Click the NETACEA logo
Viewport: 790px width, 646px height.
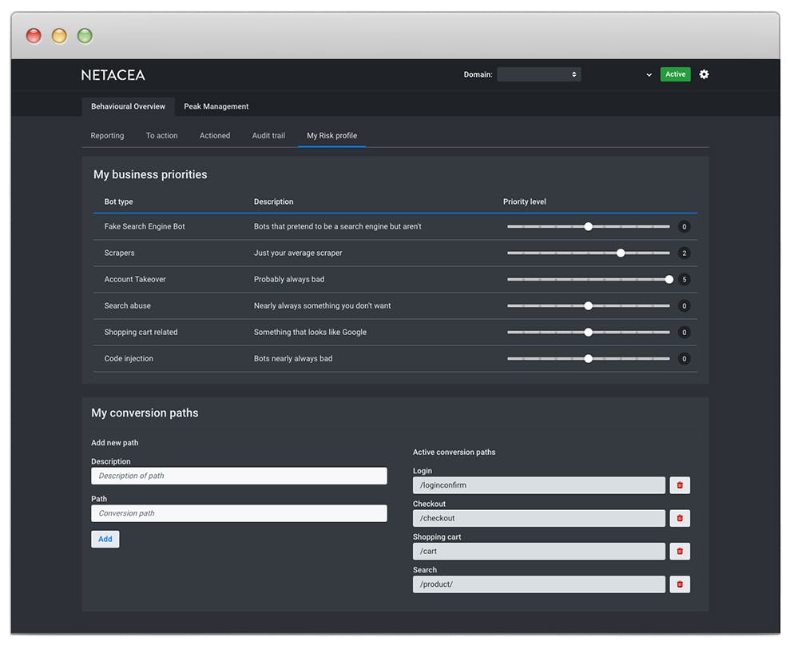click(x=113, y=75)
